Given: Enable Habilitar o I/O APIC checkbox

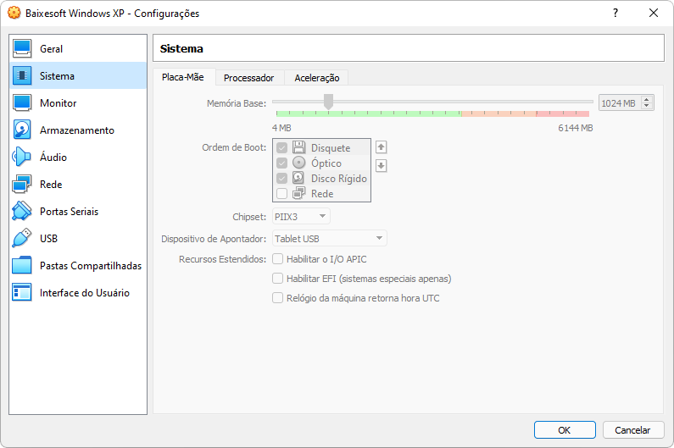Looking at the screenshot, I should pos(278,259).
